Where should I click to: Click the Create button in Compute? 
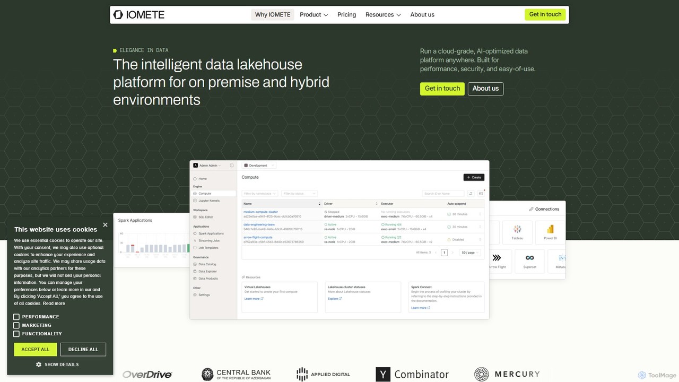point(474,177)
